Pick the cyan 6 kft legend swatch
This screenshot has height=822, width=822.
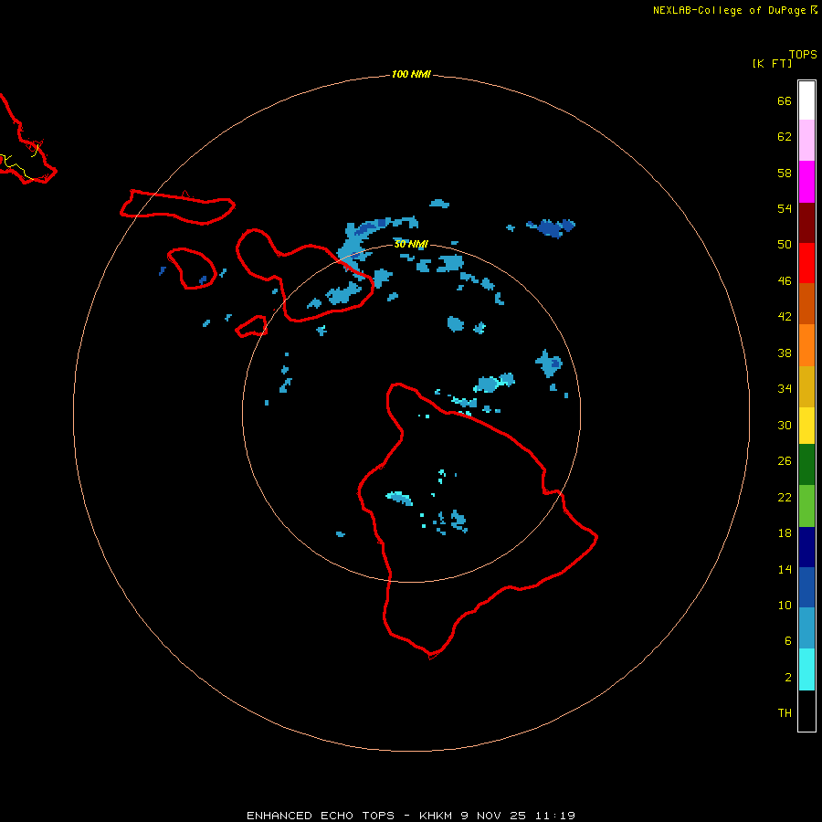coord(806,669)
